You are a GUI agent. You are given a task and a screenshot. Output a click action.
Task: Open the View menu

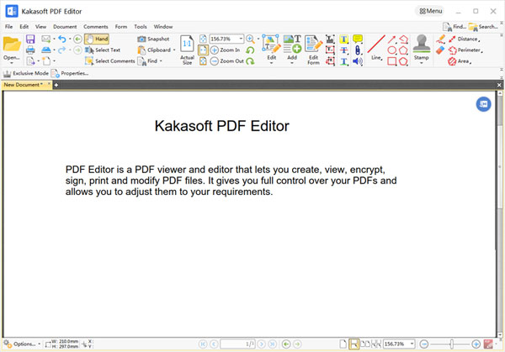(x=40, y=27)
